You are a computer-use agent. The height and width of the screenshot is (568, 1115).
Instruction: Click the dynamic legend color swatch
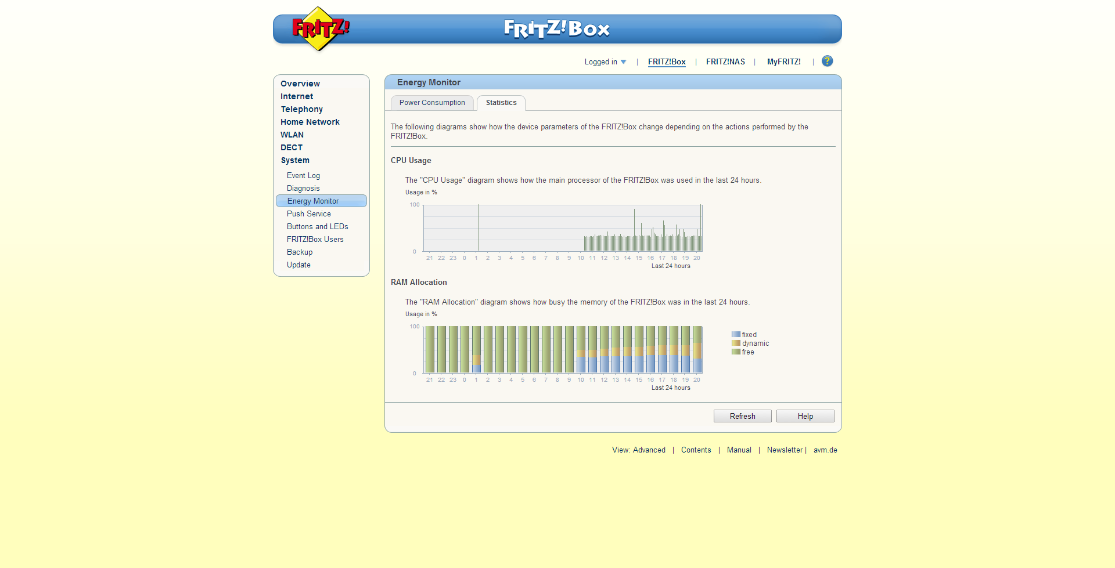pyautogui.click(x=736, y=343)
